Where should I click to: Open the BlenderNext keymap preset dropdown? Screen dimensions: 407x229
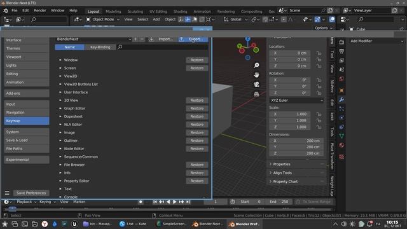click(x=93, y=39)
